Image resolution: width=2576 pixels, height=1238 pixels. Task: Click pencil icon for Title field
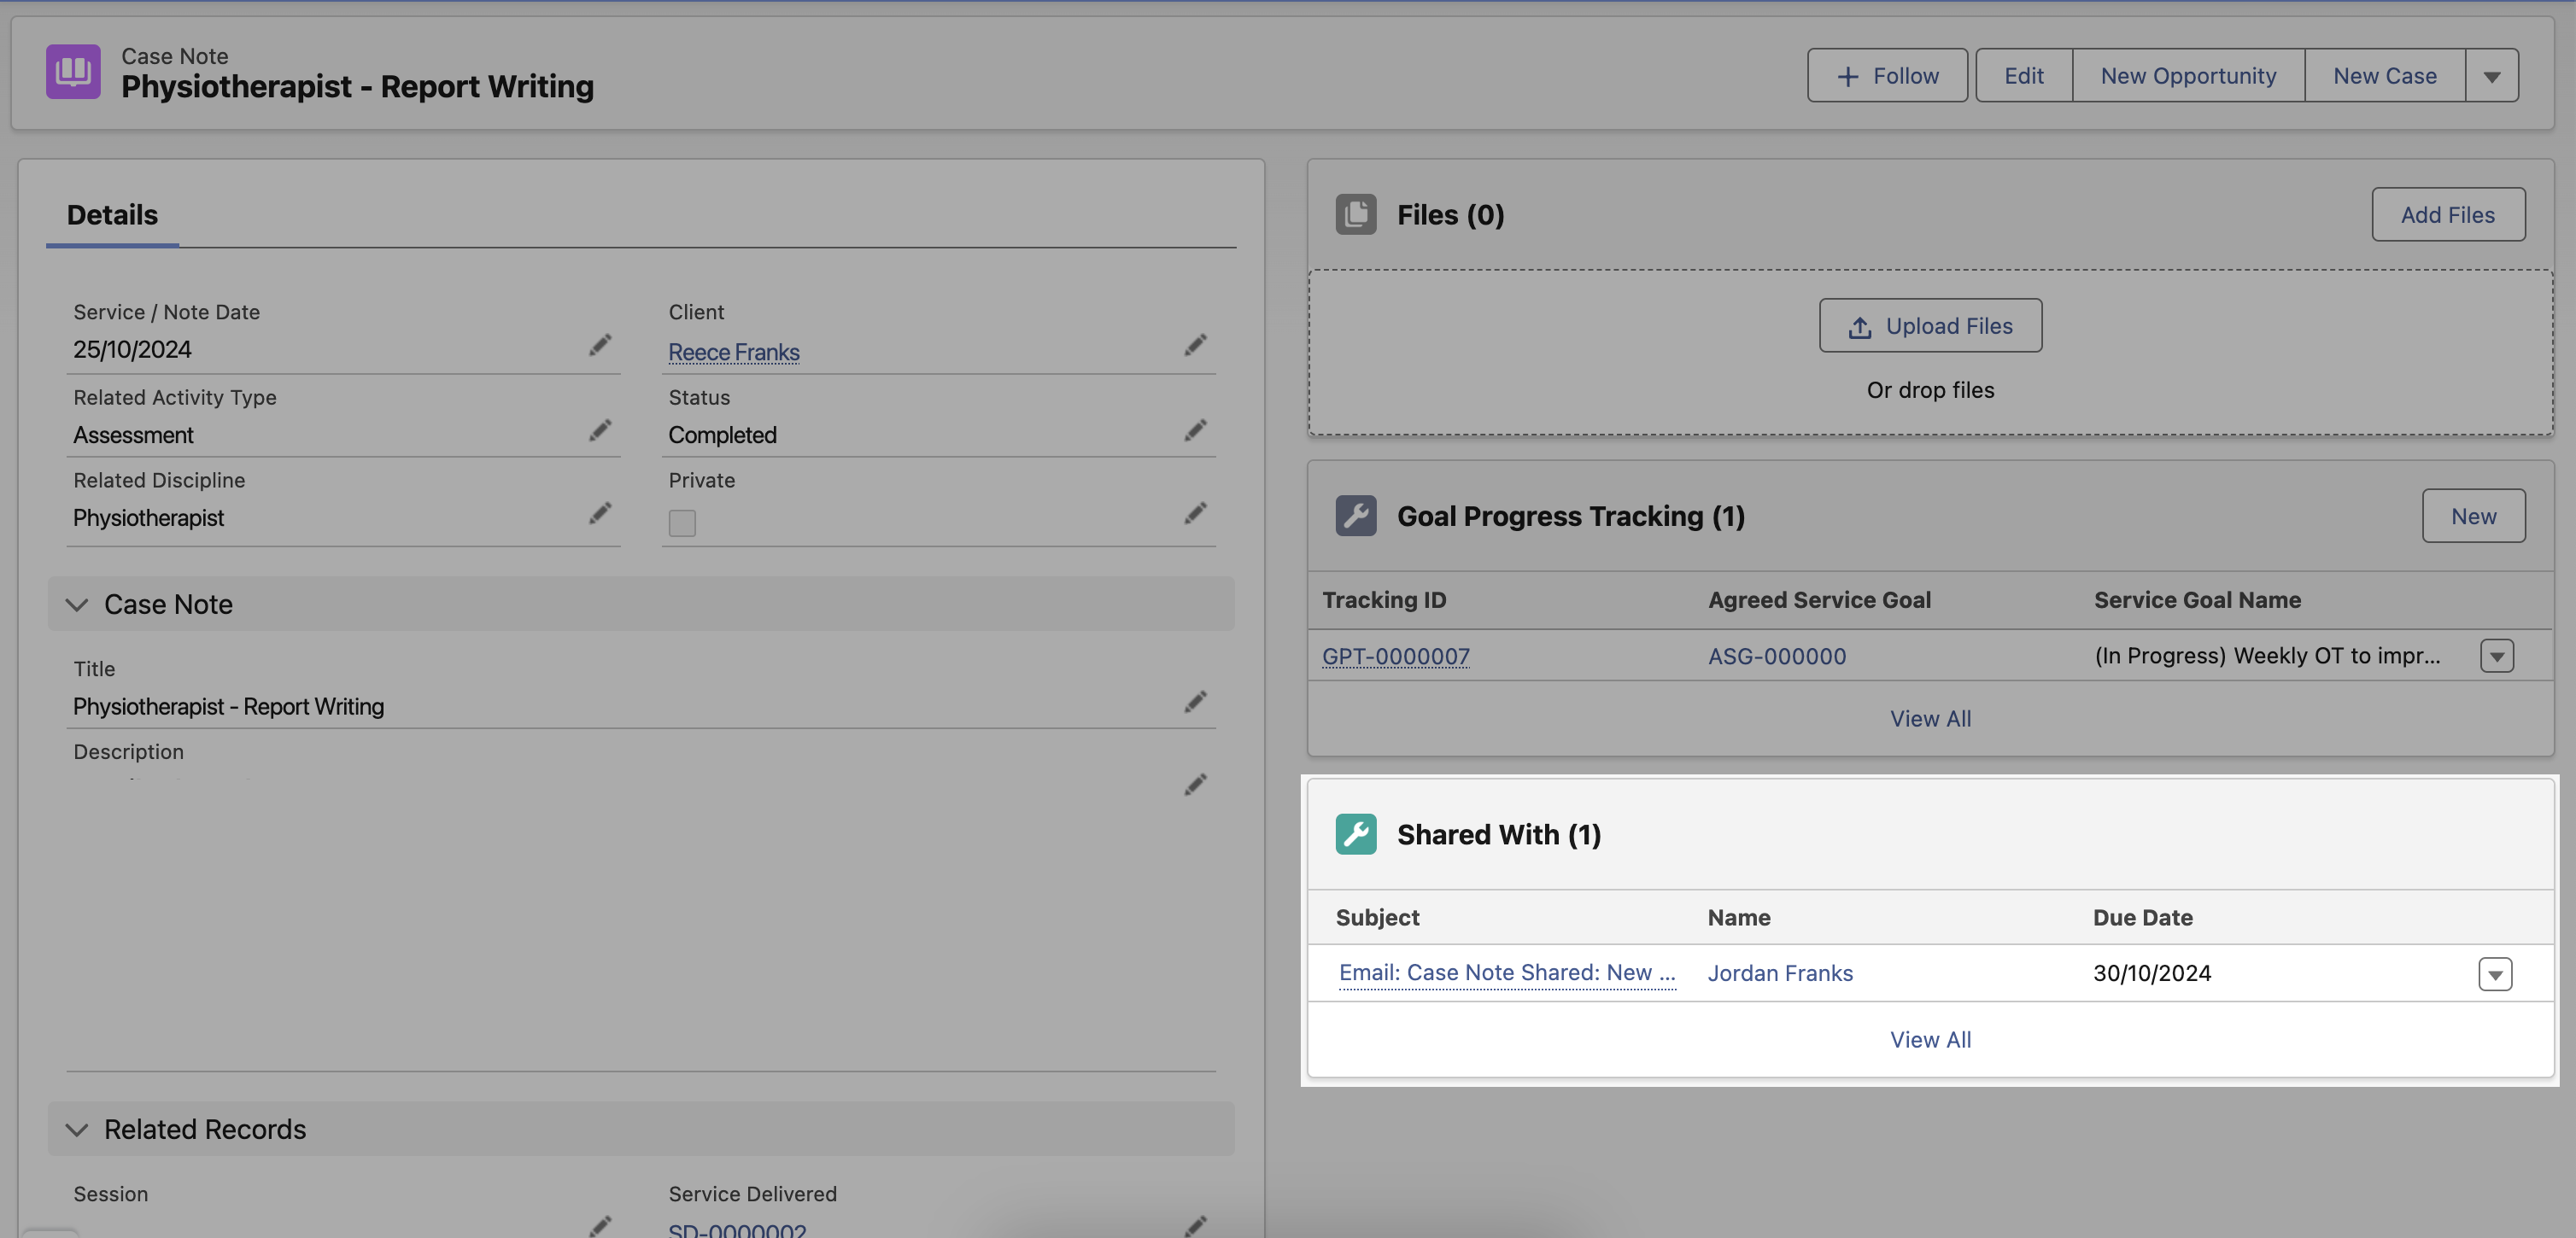tap(1195, 702)
